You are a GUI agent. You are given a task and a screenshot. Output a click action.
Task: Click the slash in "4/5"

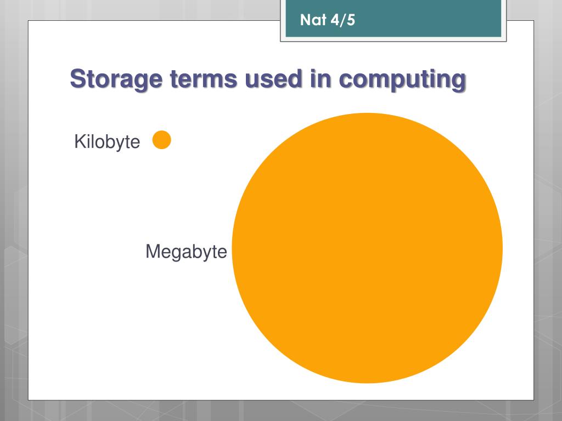click(343, 20)
